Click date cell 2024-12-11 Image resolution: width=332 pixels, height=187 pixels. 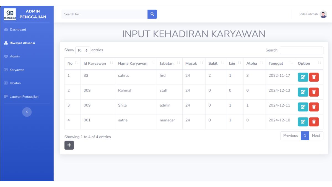click(x=279, y=105)
